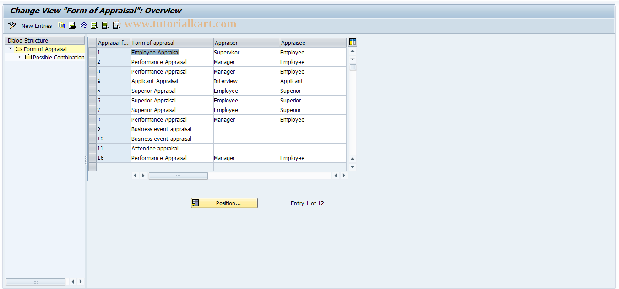Click Manager appraiser cell in row 8

(247, 119)
